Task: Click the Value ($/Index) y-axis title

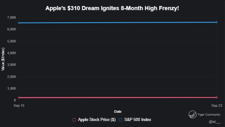Action: [x=3, y=59]
